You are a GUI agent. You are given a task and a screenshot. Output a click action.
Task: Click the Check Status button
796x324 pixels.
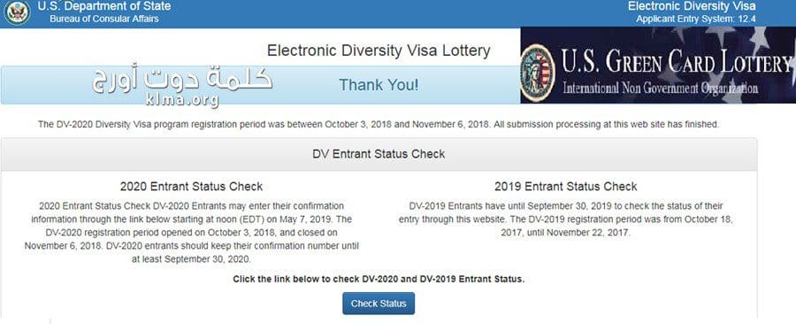[379, 303]
